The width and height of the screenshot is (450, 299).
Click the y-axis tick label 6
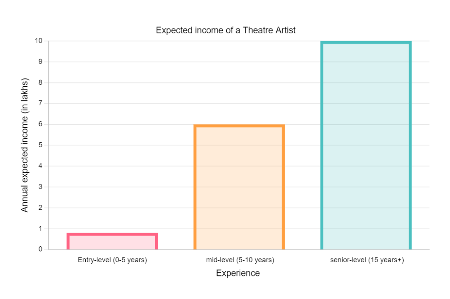coord(40,124)
